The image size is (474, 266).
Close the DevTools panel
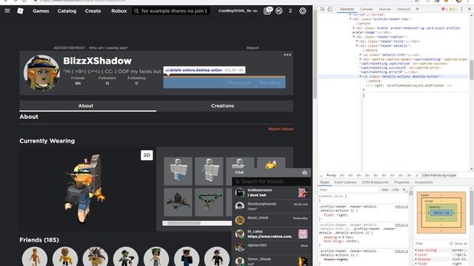pos(469,9)
